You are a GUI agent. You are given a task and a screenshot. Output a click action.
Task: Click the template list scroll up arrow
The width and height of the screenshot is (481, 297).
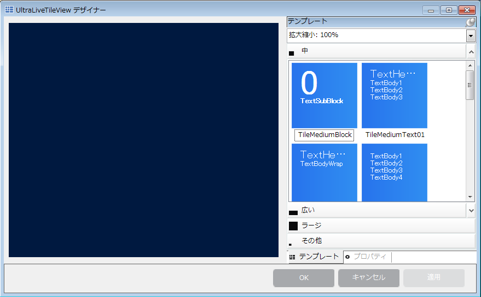coord(470,66)
